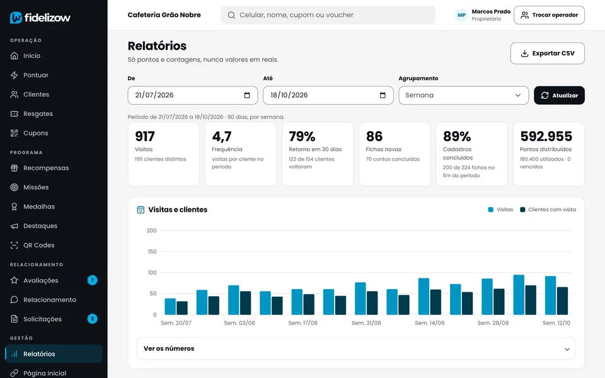
Task: Click the Marcos Prado name
Action: point(491,11)
